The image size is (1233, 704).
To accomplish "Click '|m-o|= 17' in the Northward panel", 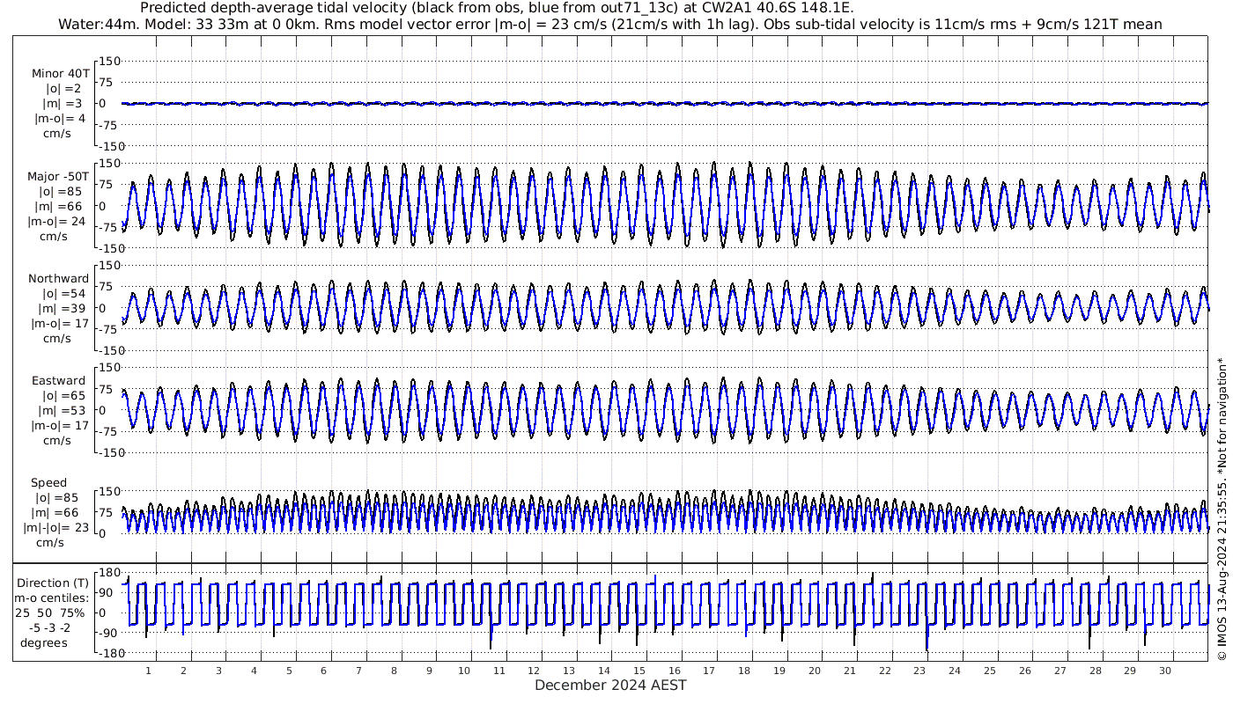I will (x=59, y=324).
